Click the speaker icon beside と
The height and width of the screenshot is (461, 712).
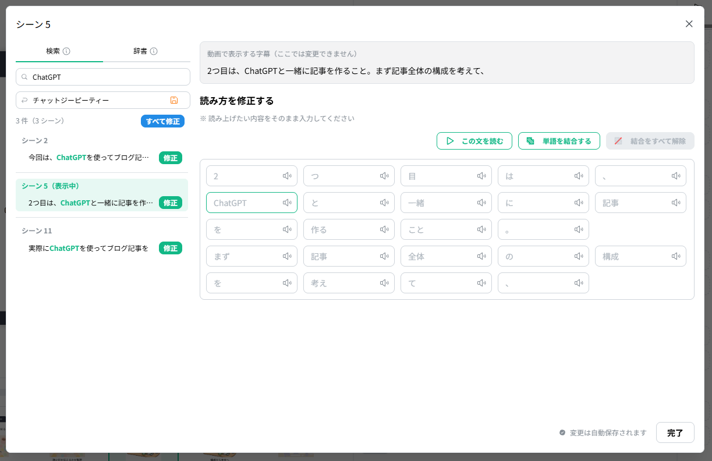pos(384,203)
